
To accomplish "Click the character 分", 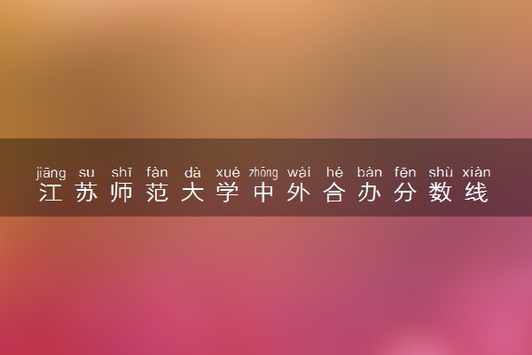I will (405, 193).
